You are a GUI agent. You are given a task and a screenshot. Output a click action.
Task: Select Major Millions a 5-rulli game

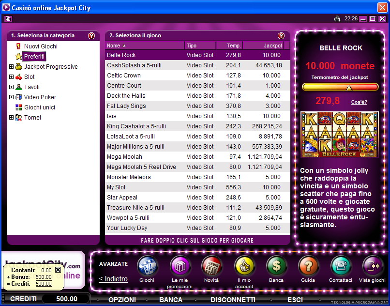coord(197,147)
